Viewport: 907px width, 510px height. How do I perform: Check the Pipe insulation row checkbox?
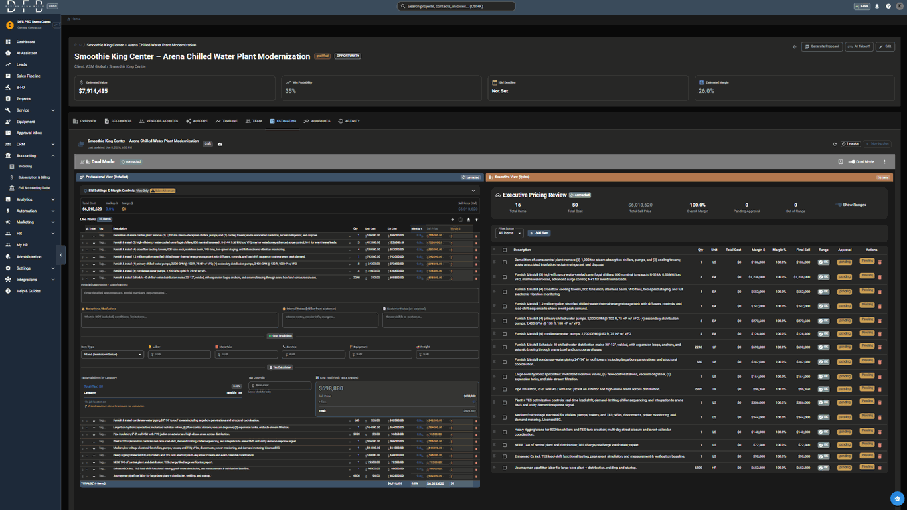click(x=505, y=389)
